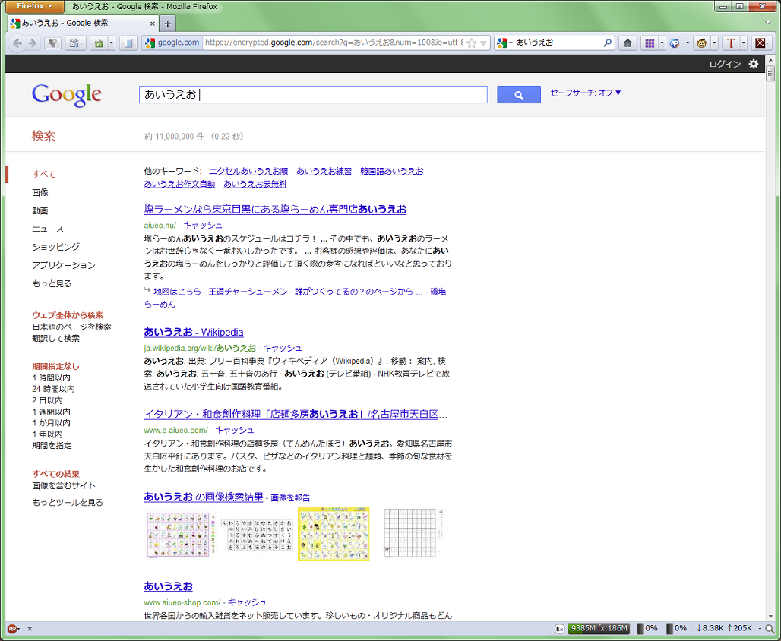
Task: Open the Firefox application menu button
Action: pyautogui.click(x=35, y=6)
